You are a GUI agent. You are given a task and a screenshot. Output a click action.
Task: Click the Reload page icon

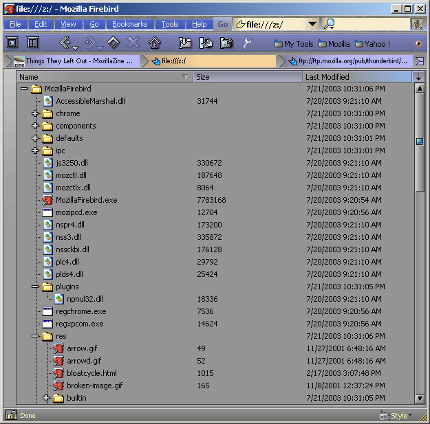click(114, 43)
